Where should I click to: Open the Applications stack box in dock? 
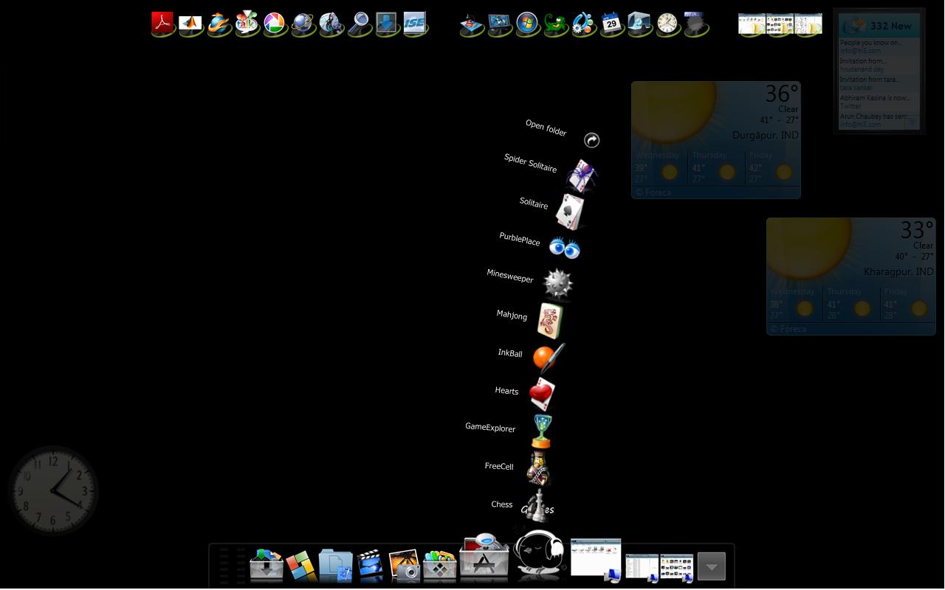click(x=484, y=558)
